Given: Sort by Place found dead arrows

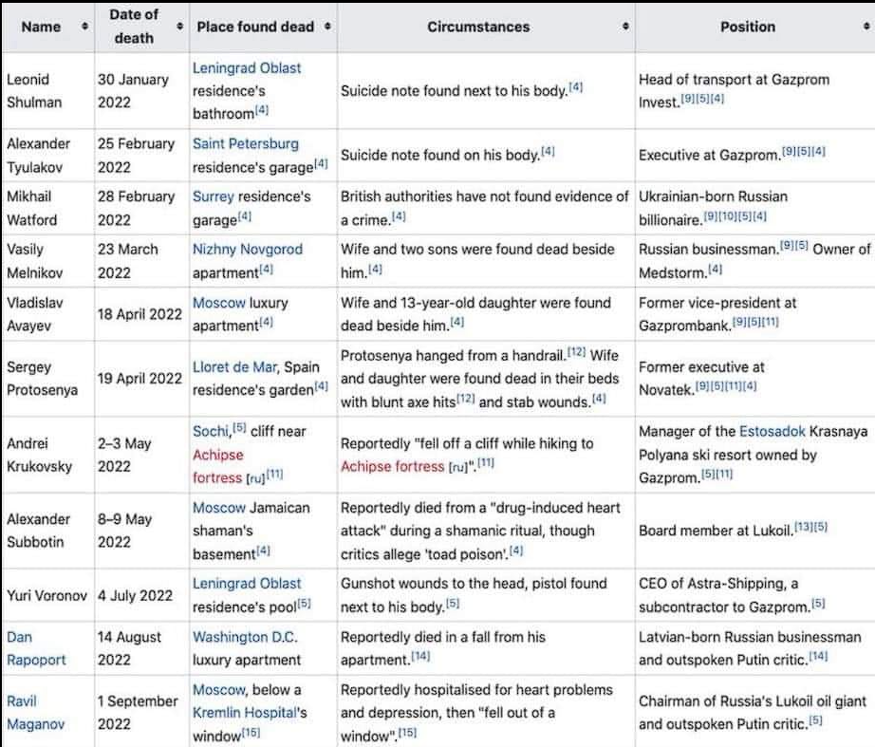Looking at the screenshot, I should coord(327,27).
